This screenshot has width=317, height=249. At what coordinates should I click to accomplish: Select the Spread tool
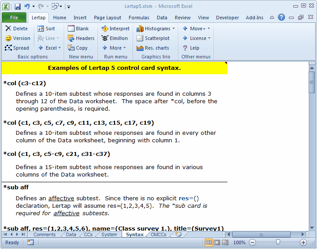8,48
